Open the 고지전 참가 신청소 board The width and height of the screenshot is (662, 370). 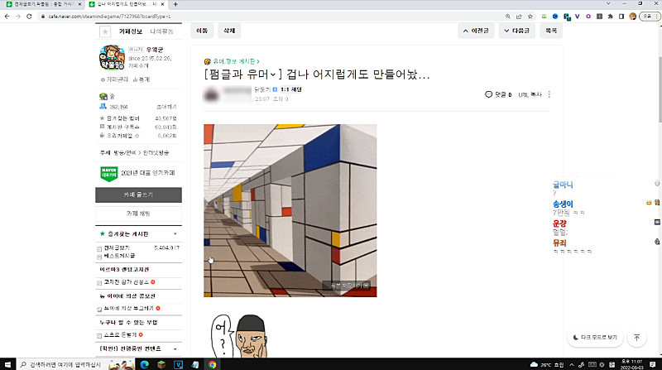127,282
